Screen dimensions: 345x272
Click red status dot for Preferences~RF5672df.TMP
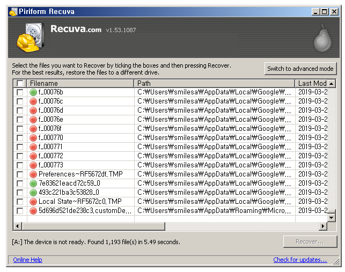pyautogui.click(x=33, y=174)
